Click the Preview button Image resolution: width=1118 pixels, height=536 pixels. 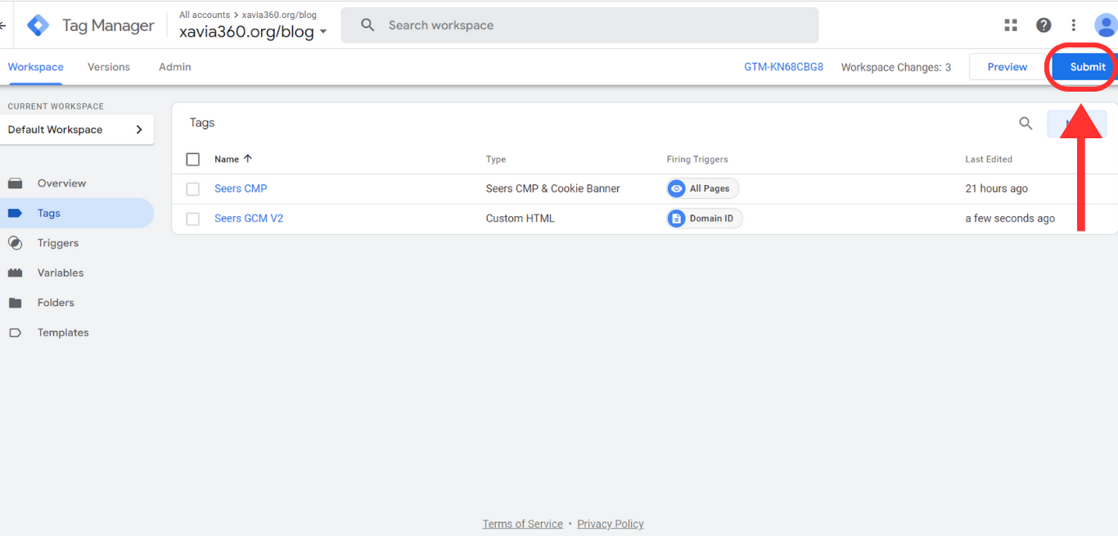pyautogui.click(x=1007, y=67)
